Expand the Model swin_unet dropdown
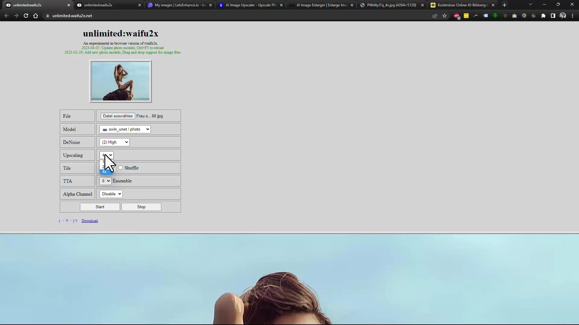This screenshot has width=579, height=325. (125, 129)
